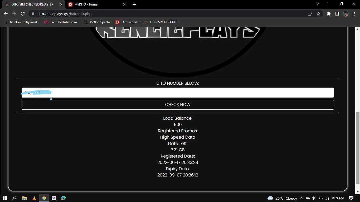
Task: Open OneDrive cloud tray icon
Action: (x=308, y=198)
